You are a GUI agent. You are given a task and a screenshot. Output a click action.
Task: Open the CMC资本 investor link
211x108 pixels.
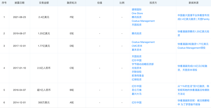click(137, 46)
